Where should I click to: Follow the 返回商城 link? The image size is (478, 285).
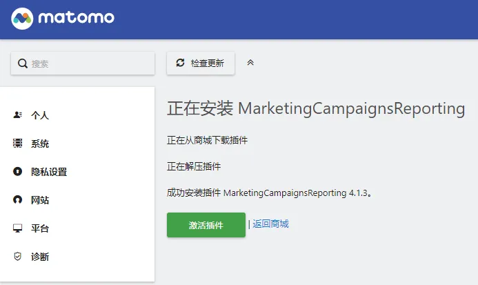(270, 224)
